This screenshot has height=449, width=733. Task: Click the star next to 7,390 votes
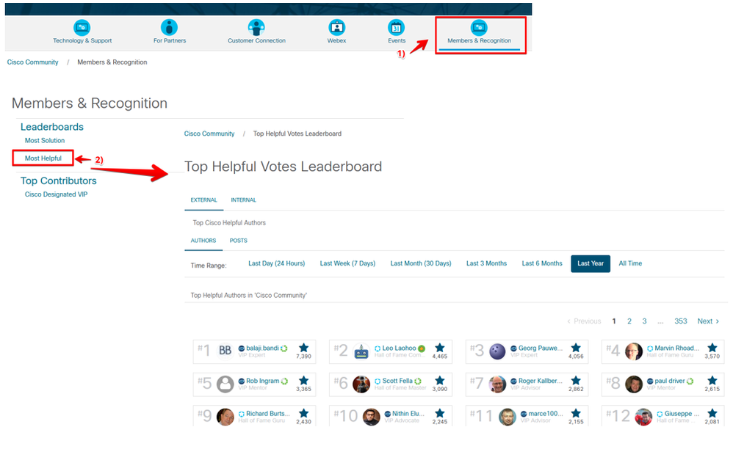304,348
